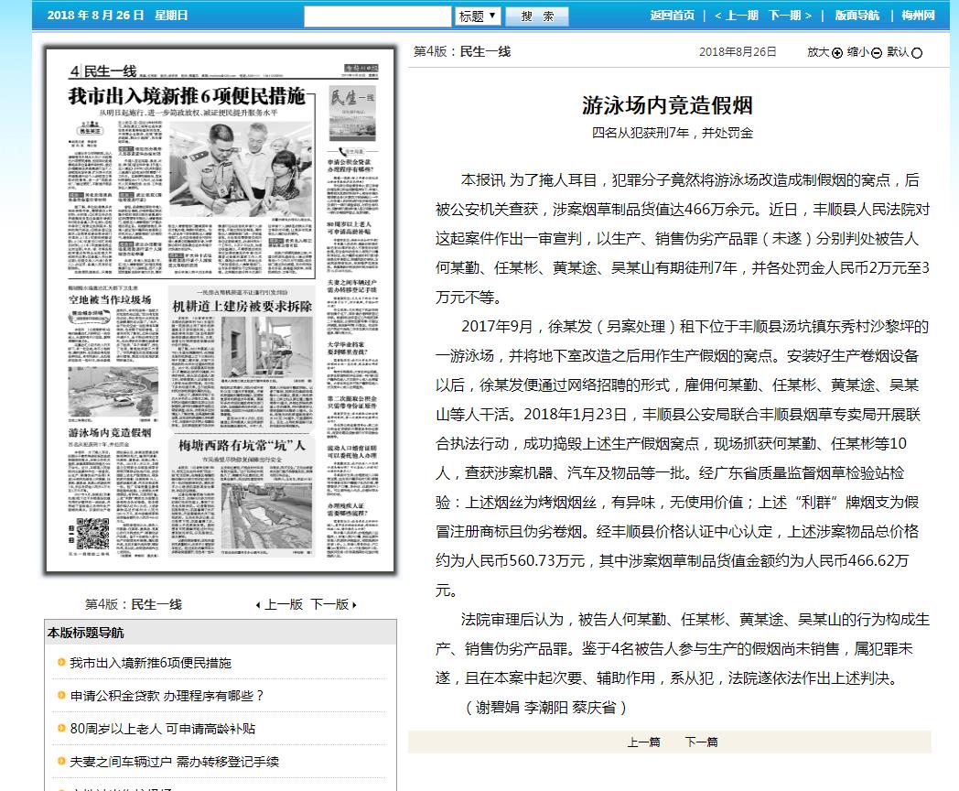Open article 我市出入境新推6项便民措施 in title list

coord(150,663)
